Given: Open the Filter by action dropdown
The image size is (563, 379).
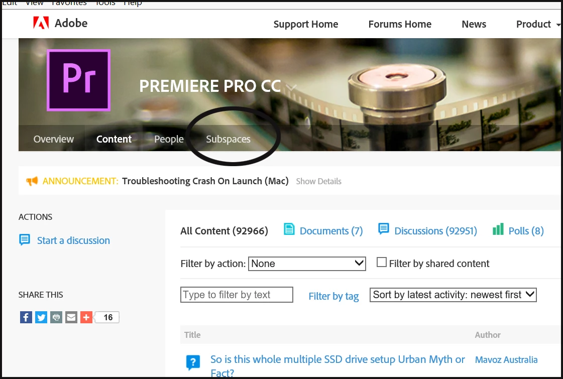Looking at the screenshot, I should [x=307, y=264].
